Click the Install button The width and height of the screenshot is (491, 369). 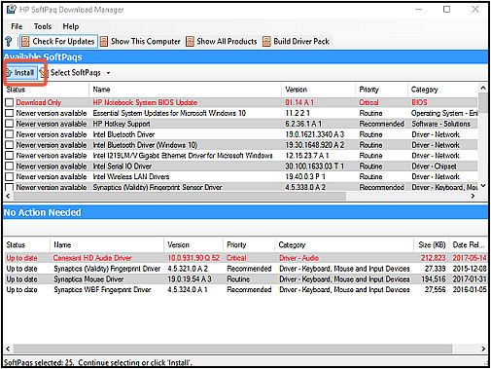tap(21, 73)
